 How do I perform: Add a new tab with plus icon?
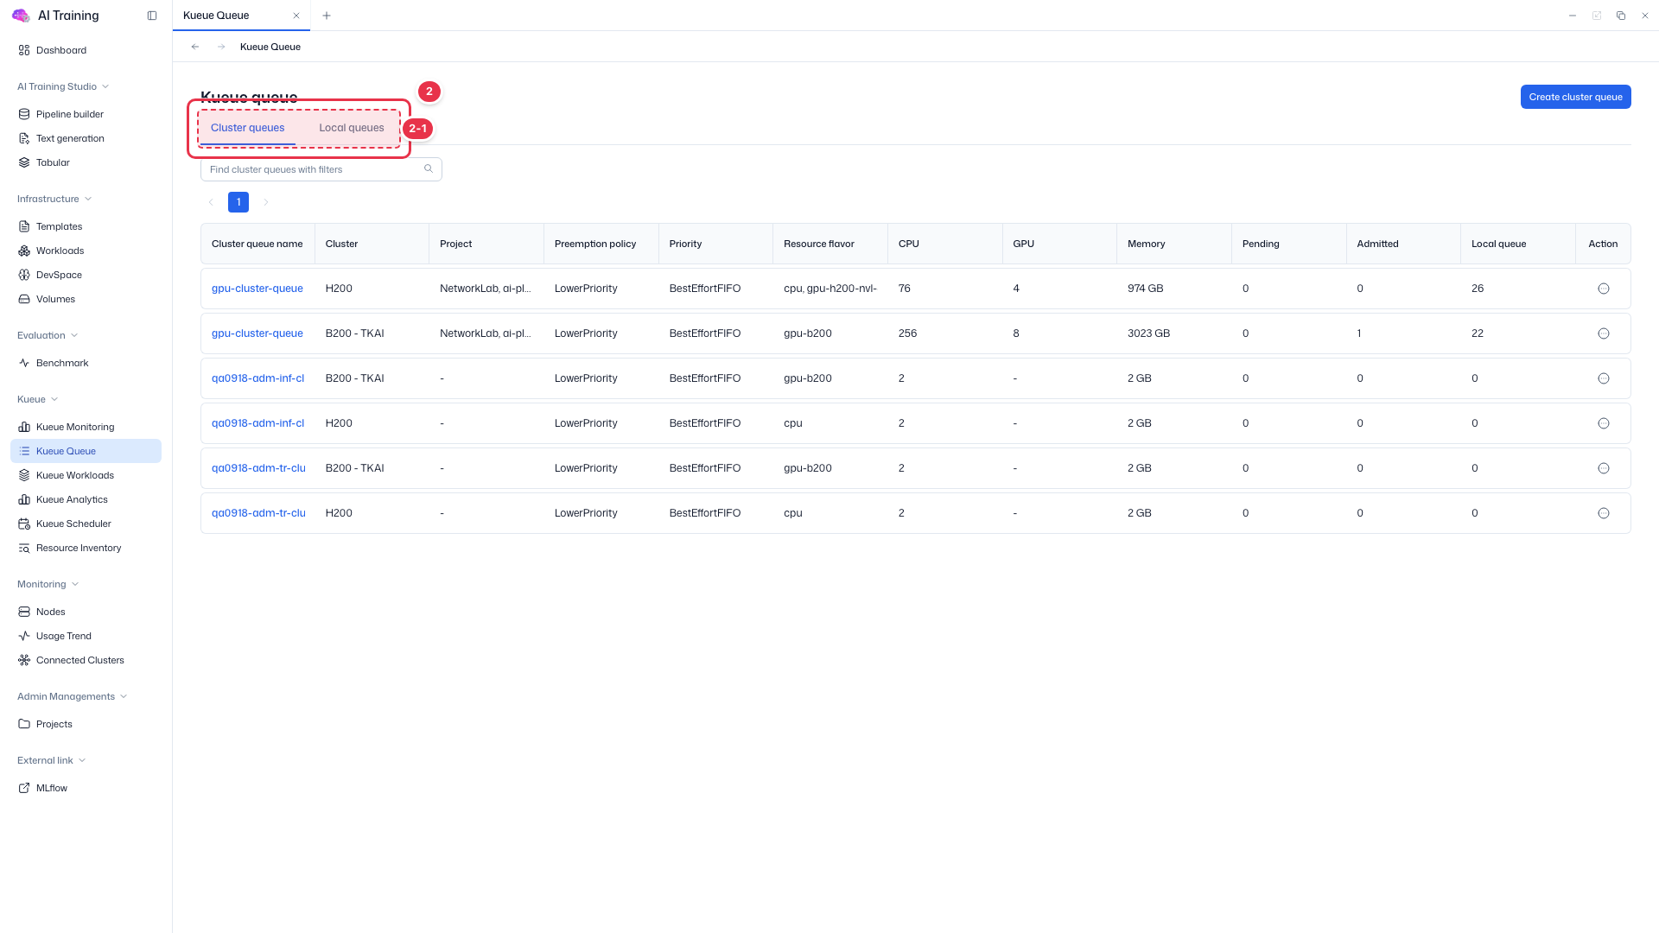pos(327,16)
